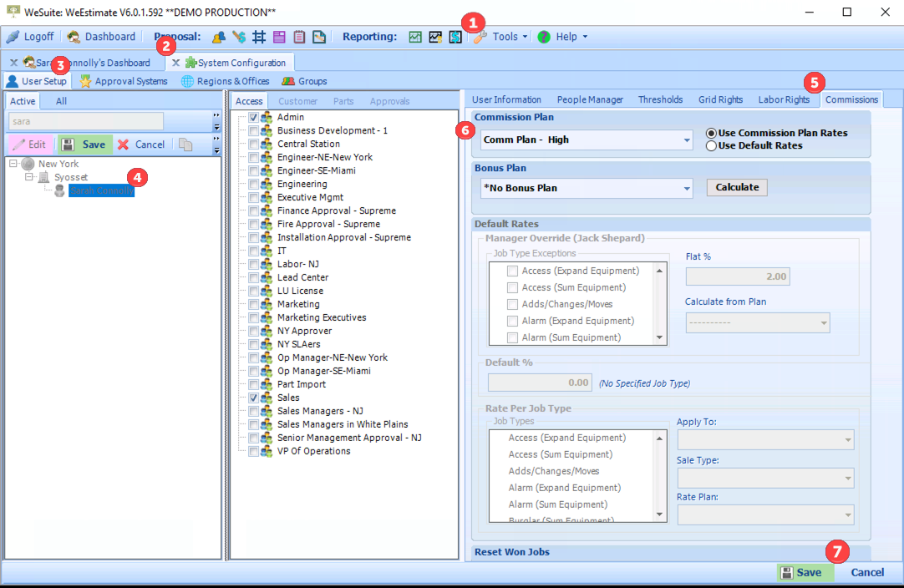Viewport: 904px width, 588px height.
Task: Click the Proposal purple list icon
Action: pyautogui.click(x=279, y=37)
